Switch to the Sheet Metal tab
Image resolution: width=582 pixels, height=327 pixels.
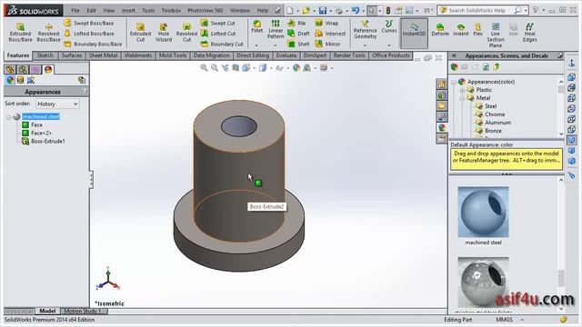(103, 55)
